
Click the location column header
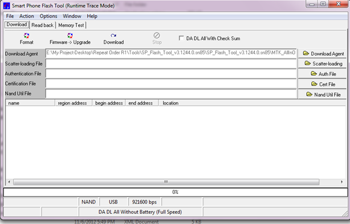(252, 103)
